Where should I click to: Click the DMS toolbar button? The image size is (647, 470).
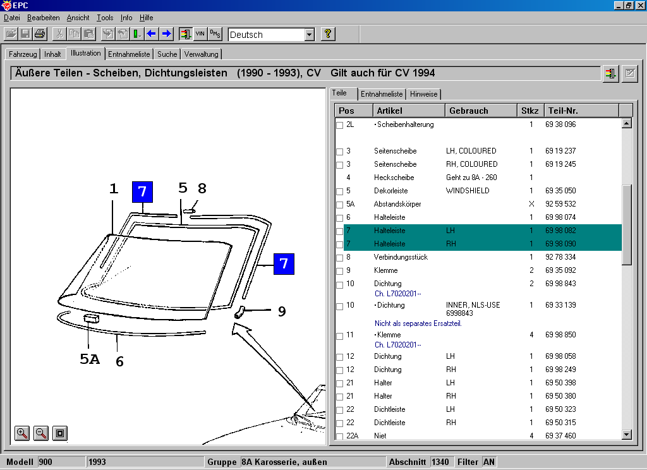[215, 34]
